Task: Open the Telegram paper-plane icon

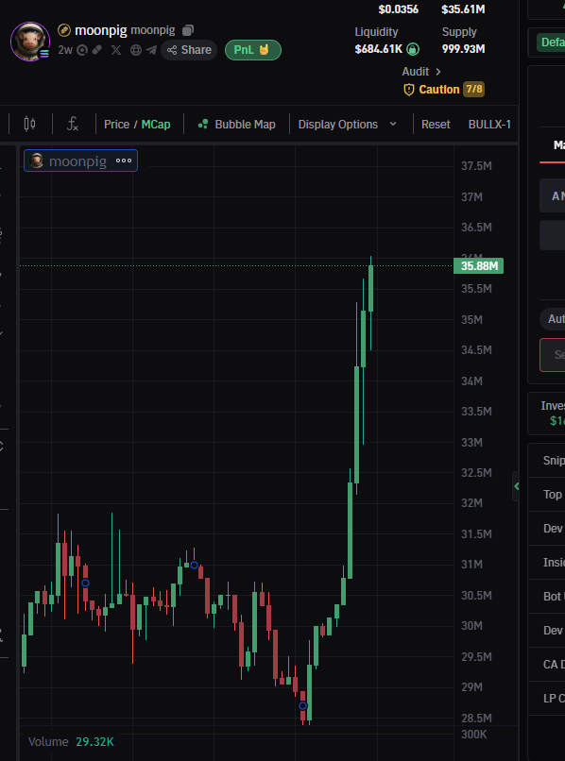Action: (151, 50)
